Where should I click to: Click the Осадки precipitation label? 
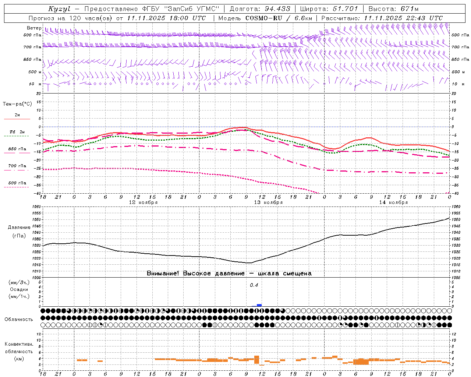point(19,289)
